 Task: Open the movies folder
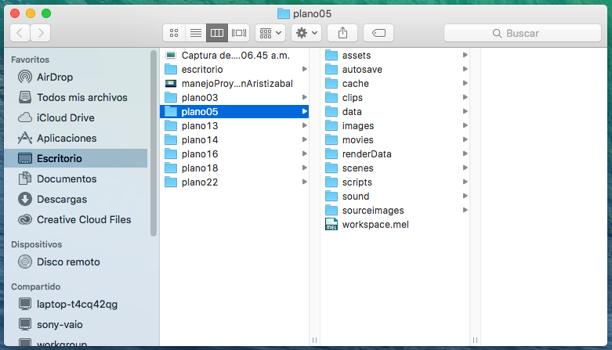pos(395,139)
